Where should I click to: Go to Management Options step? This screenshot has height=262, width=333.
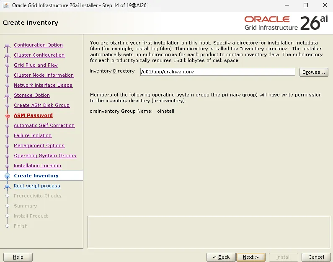[x=39, y=145]
